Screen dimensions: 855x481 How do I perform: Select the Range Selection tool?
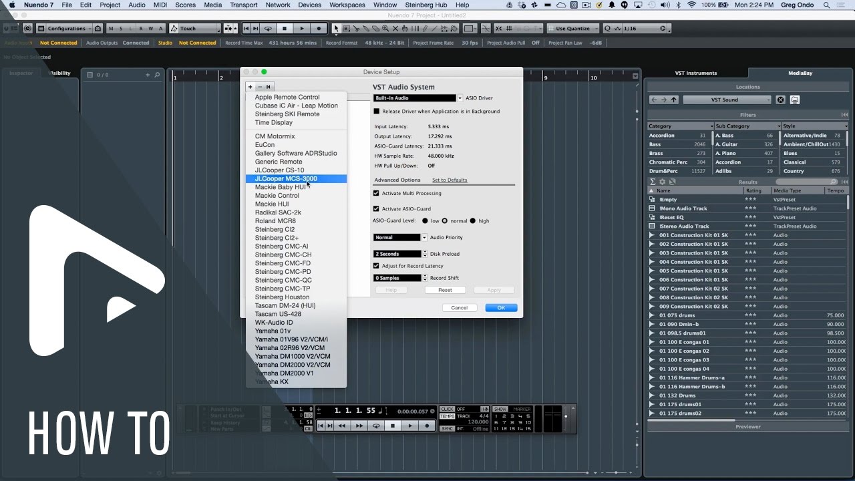tap(346, 29)
